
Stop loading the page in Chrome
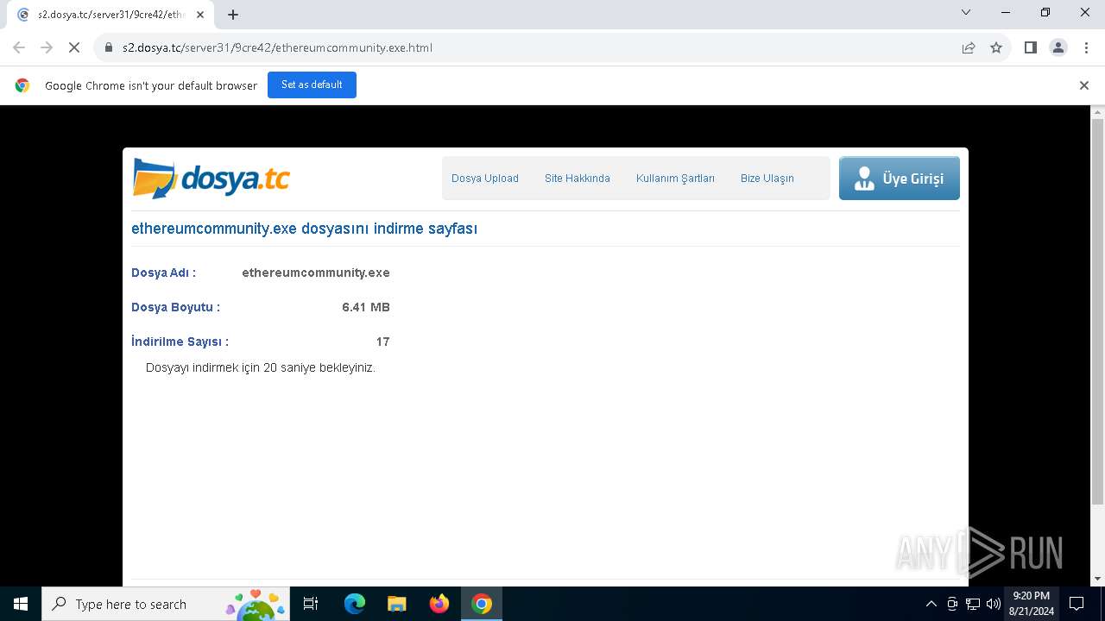point(74,47)
